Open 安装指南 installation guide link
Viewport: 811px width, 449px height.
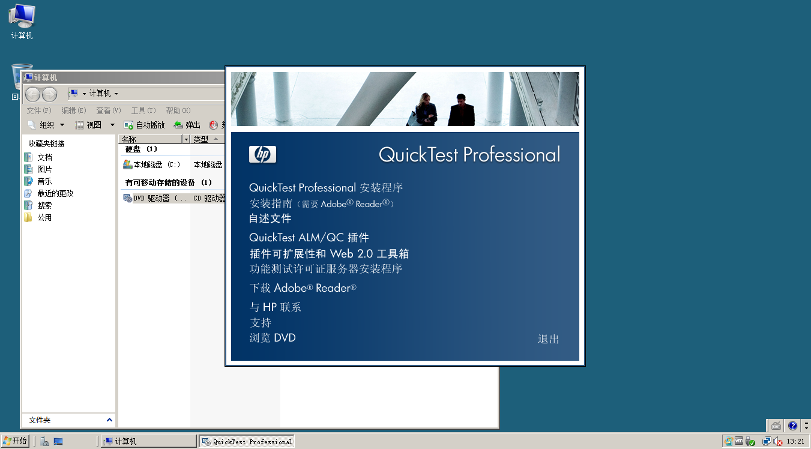[322, 203]
